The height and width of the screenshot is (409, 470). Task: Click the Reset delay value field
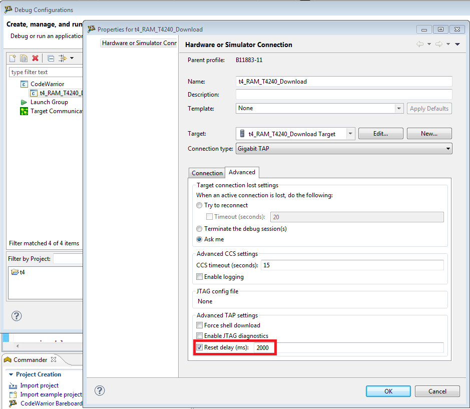point(348,347)
